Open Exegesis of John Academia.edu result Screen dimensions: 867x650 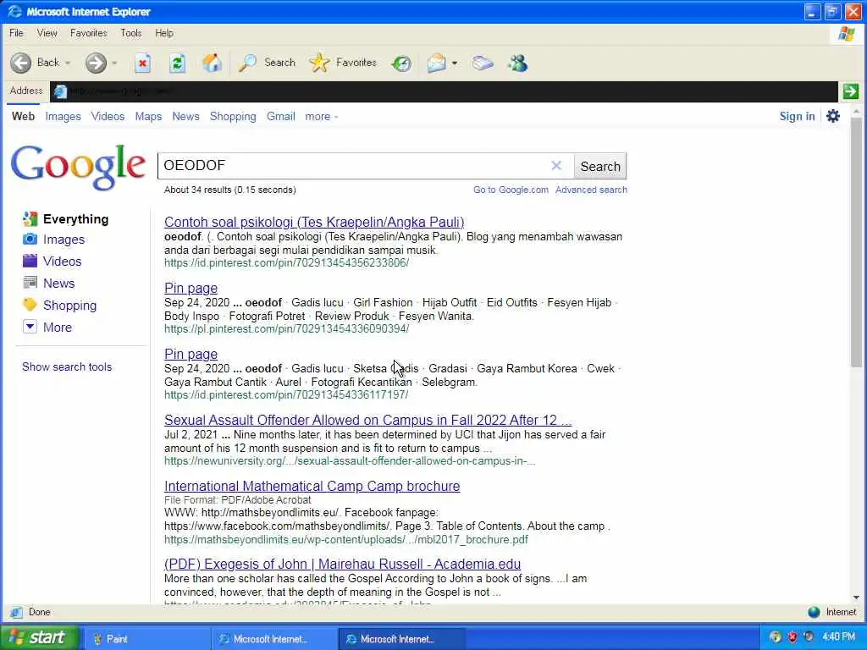click(x=342, y=564)
